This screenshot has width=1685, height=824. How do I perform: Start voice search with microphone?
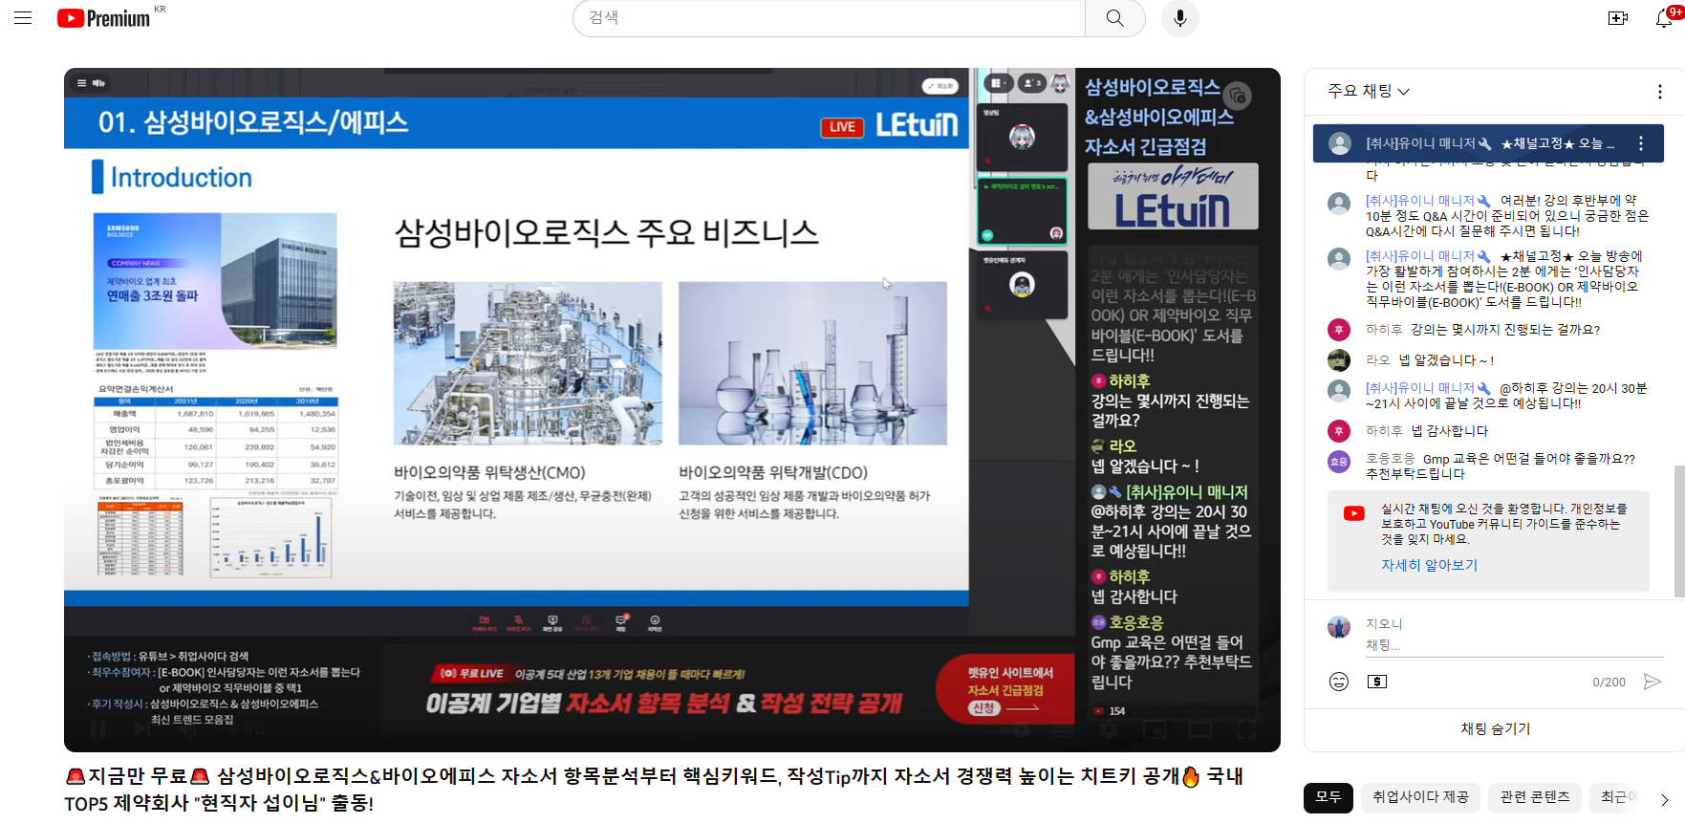(1179, 18)
